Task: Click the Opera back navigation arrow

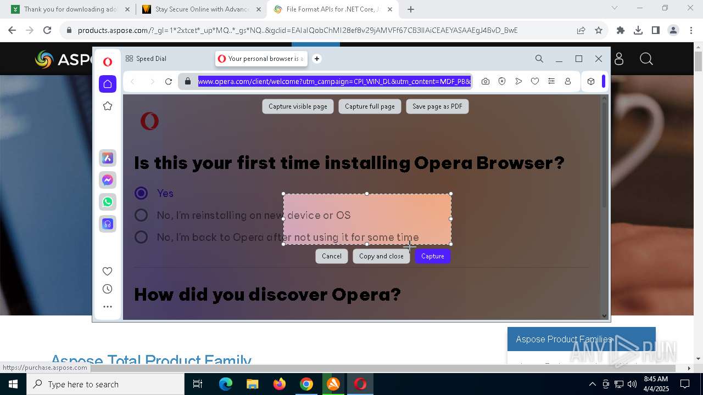Action: click(x=132, y=81)
